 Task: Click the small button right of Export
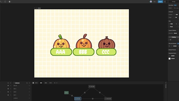tap(165, 2)
